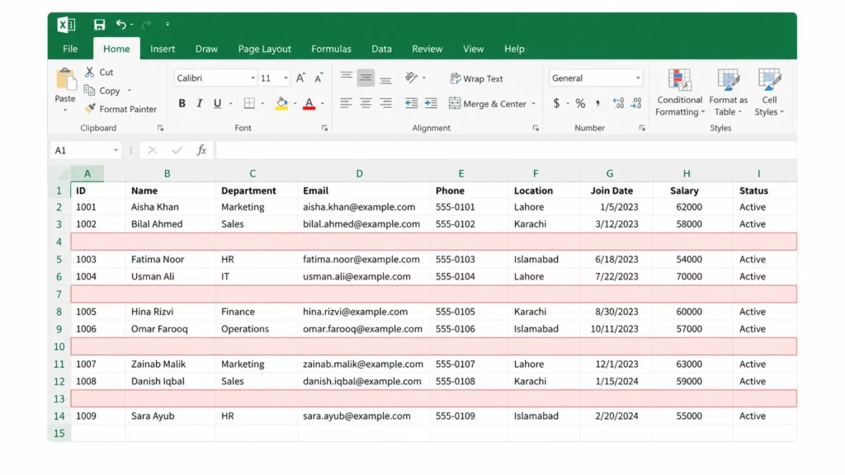Toggle Italic formatting

pyautogui.click(x=200, y=103)
